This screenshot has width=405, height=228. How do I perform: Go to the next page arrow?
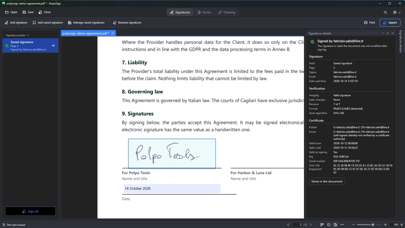coord(311,225)
